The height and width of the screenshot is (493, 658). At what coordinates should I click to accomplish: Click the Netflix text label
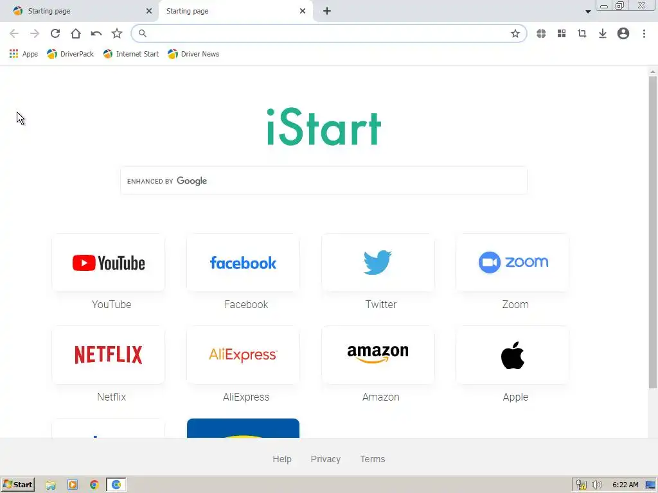(x=111, y=397)
